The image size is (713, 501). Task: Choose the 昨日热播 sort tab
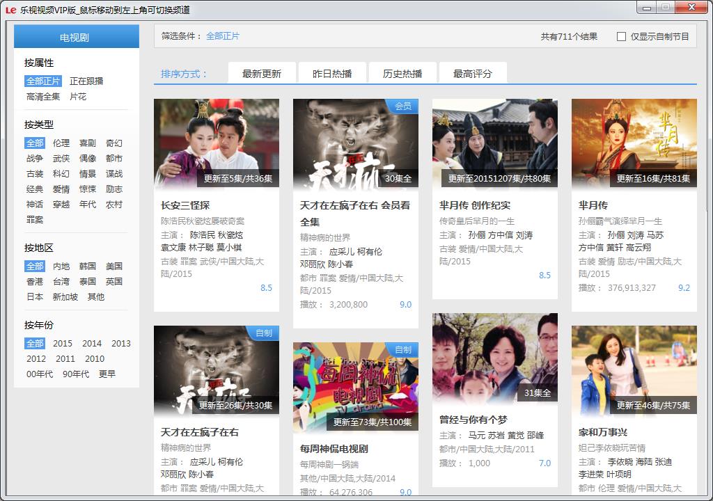pyautogui.click(x=332, y=74)
